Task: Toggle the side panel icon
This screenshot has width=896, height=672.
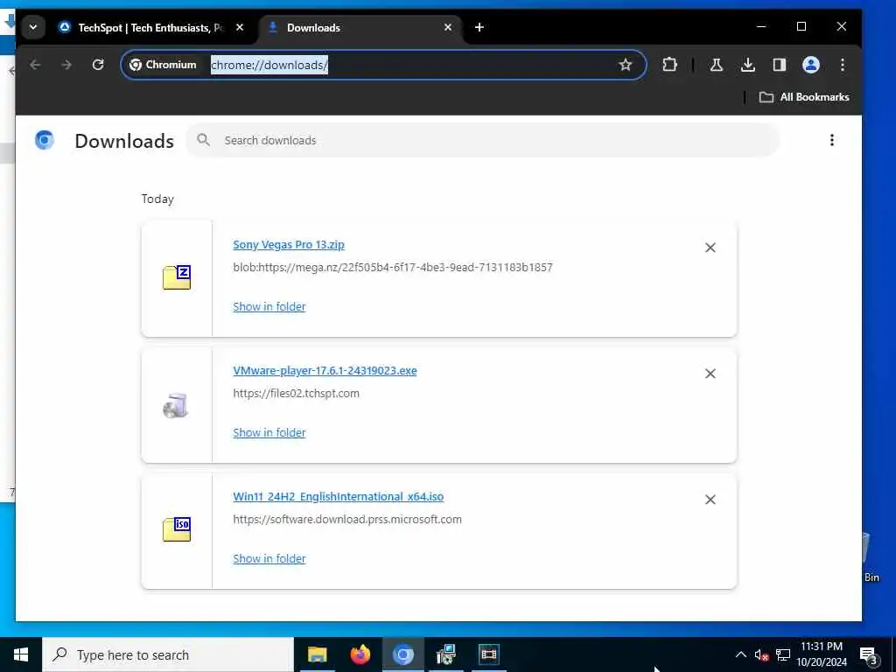Action: pos(780,65)
